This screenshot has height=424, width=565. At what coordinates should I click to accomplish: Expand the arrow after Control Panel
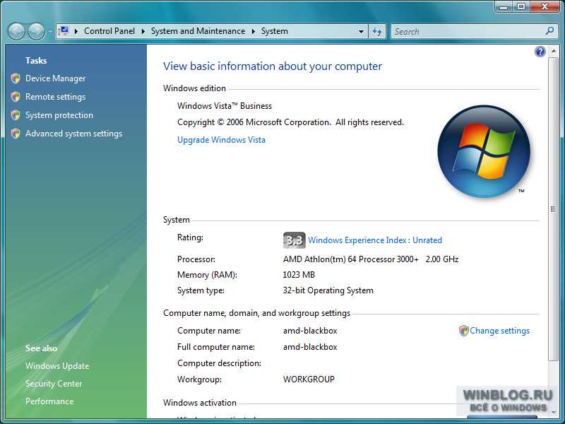[x=143, y=31]
